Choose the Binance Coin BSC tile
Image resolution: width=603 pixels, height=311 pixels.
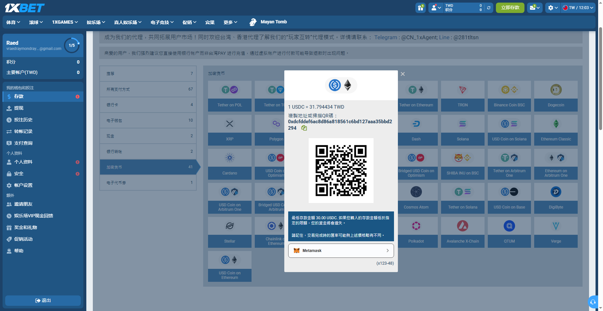[509, 96]
